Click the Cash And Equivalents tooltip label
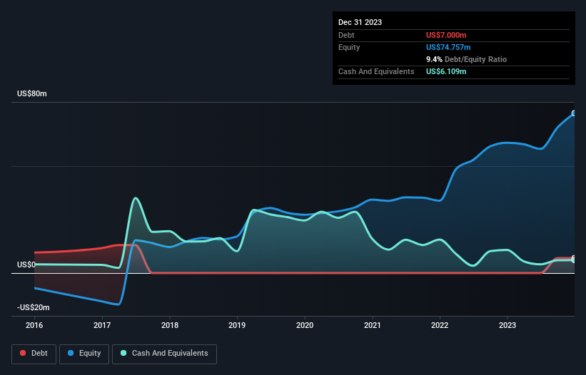 376,71
